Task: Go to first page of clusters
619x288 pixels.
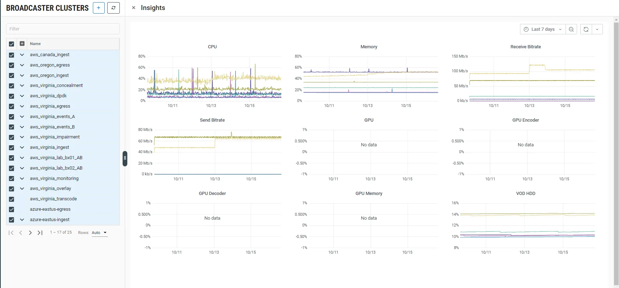Action: click(11, 233)
